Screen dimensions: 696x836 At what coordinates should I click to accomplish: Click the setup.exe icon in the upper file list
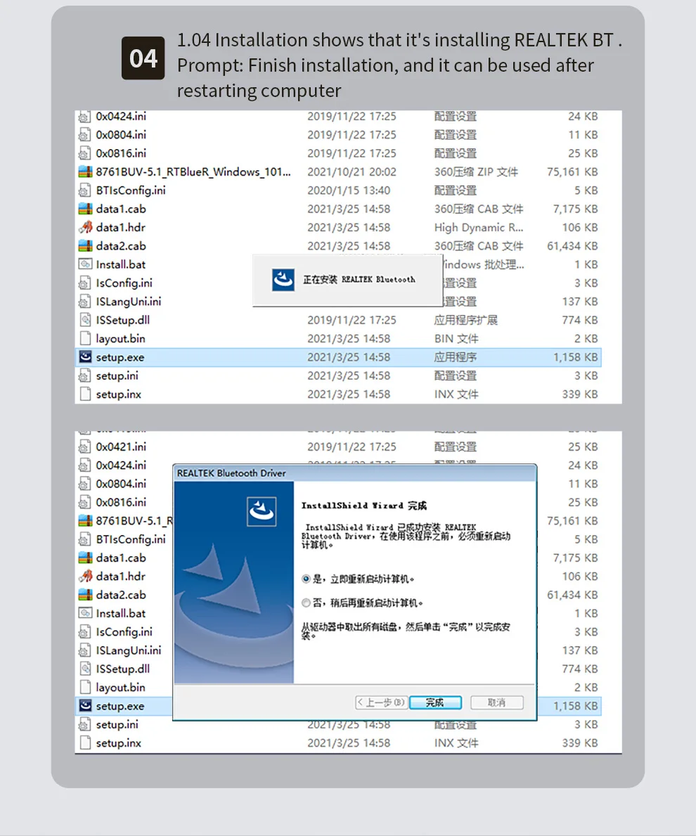[x=85, y=357]
